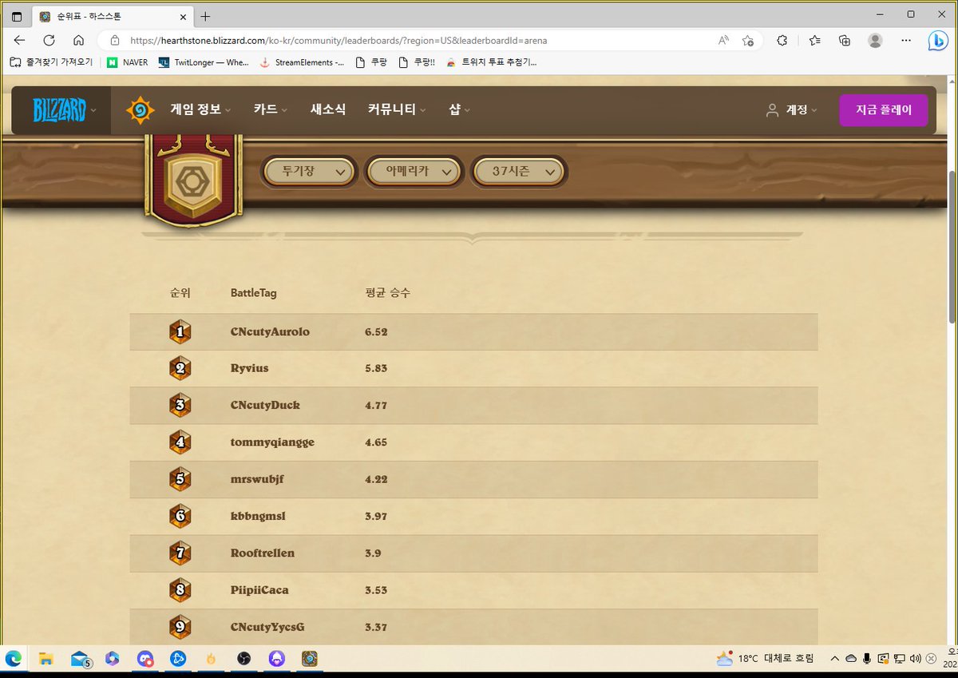Click the account person icon near 계정

[770, 110]
